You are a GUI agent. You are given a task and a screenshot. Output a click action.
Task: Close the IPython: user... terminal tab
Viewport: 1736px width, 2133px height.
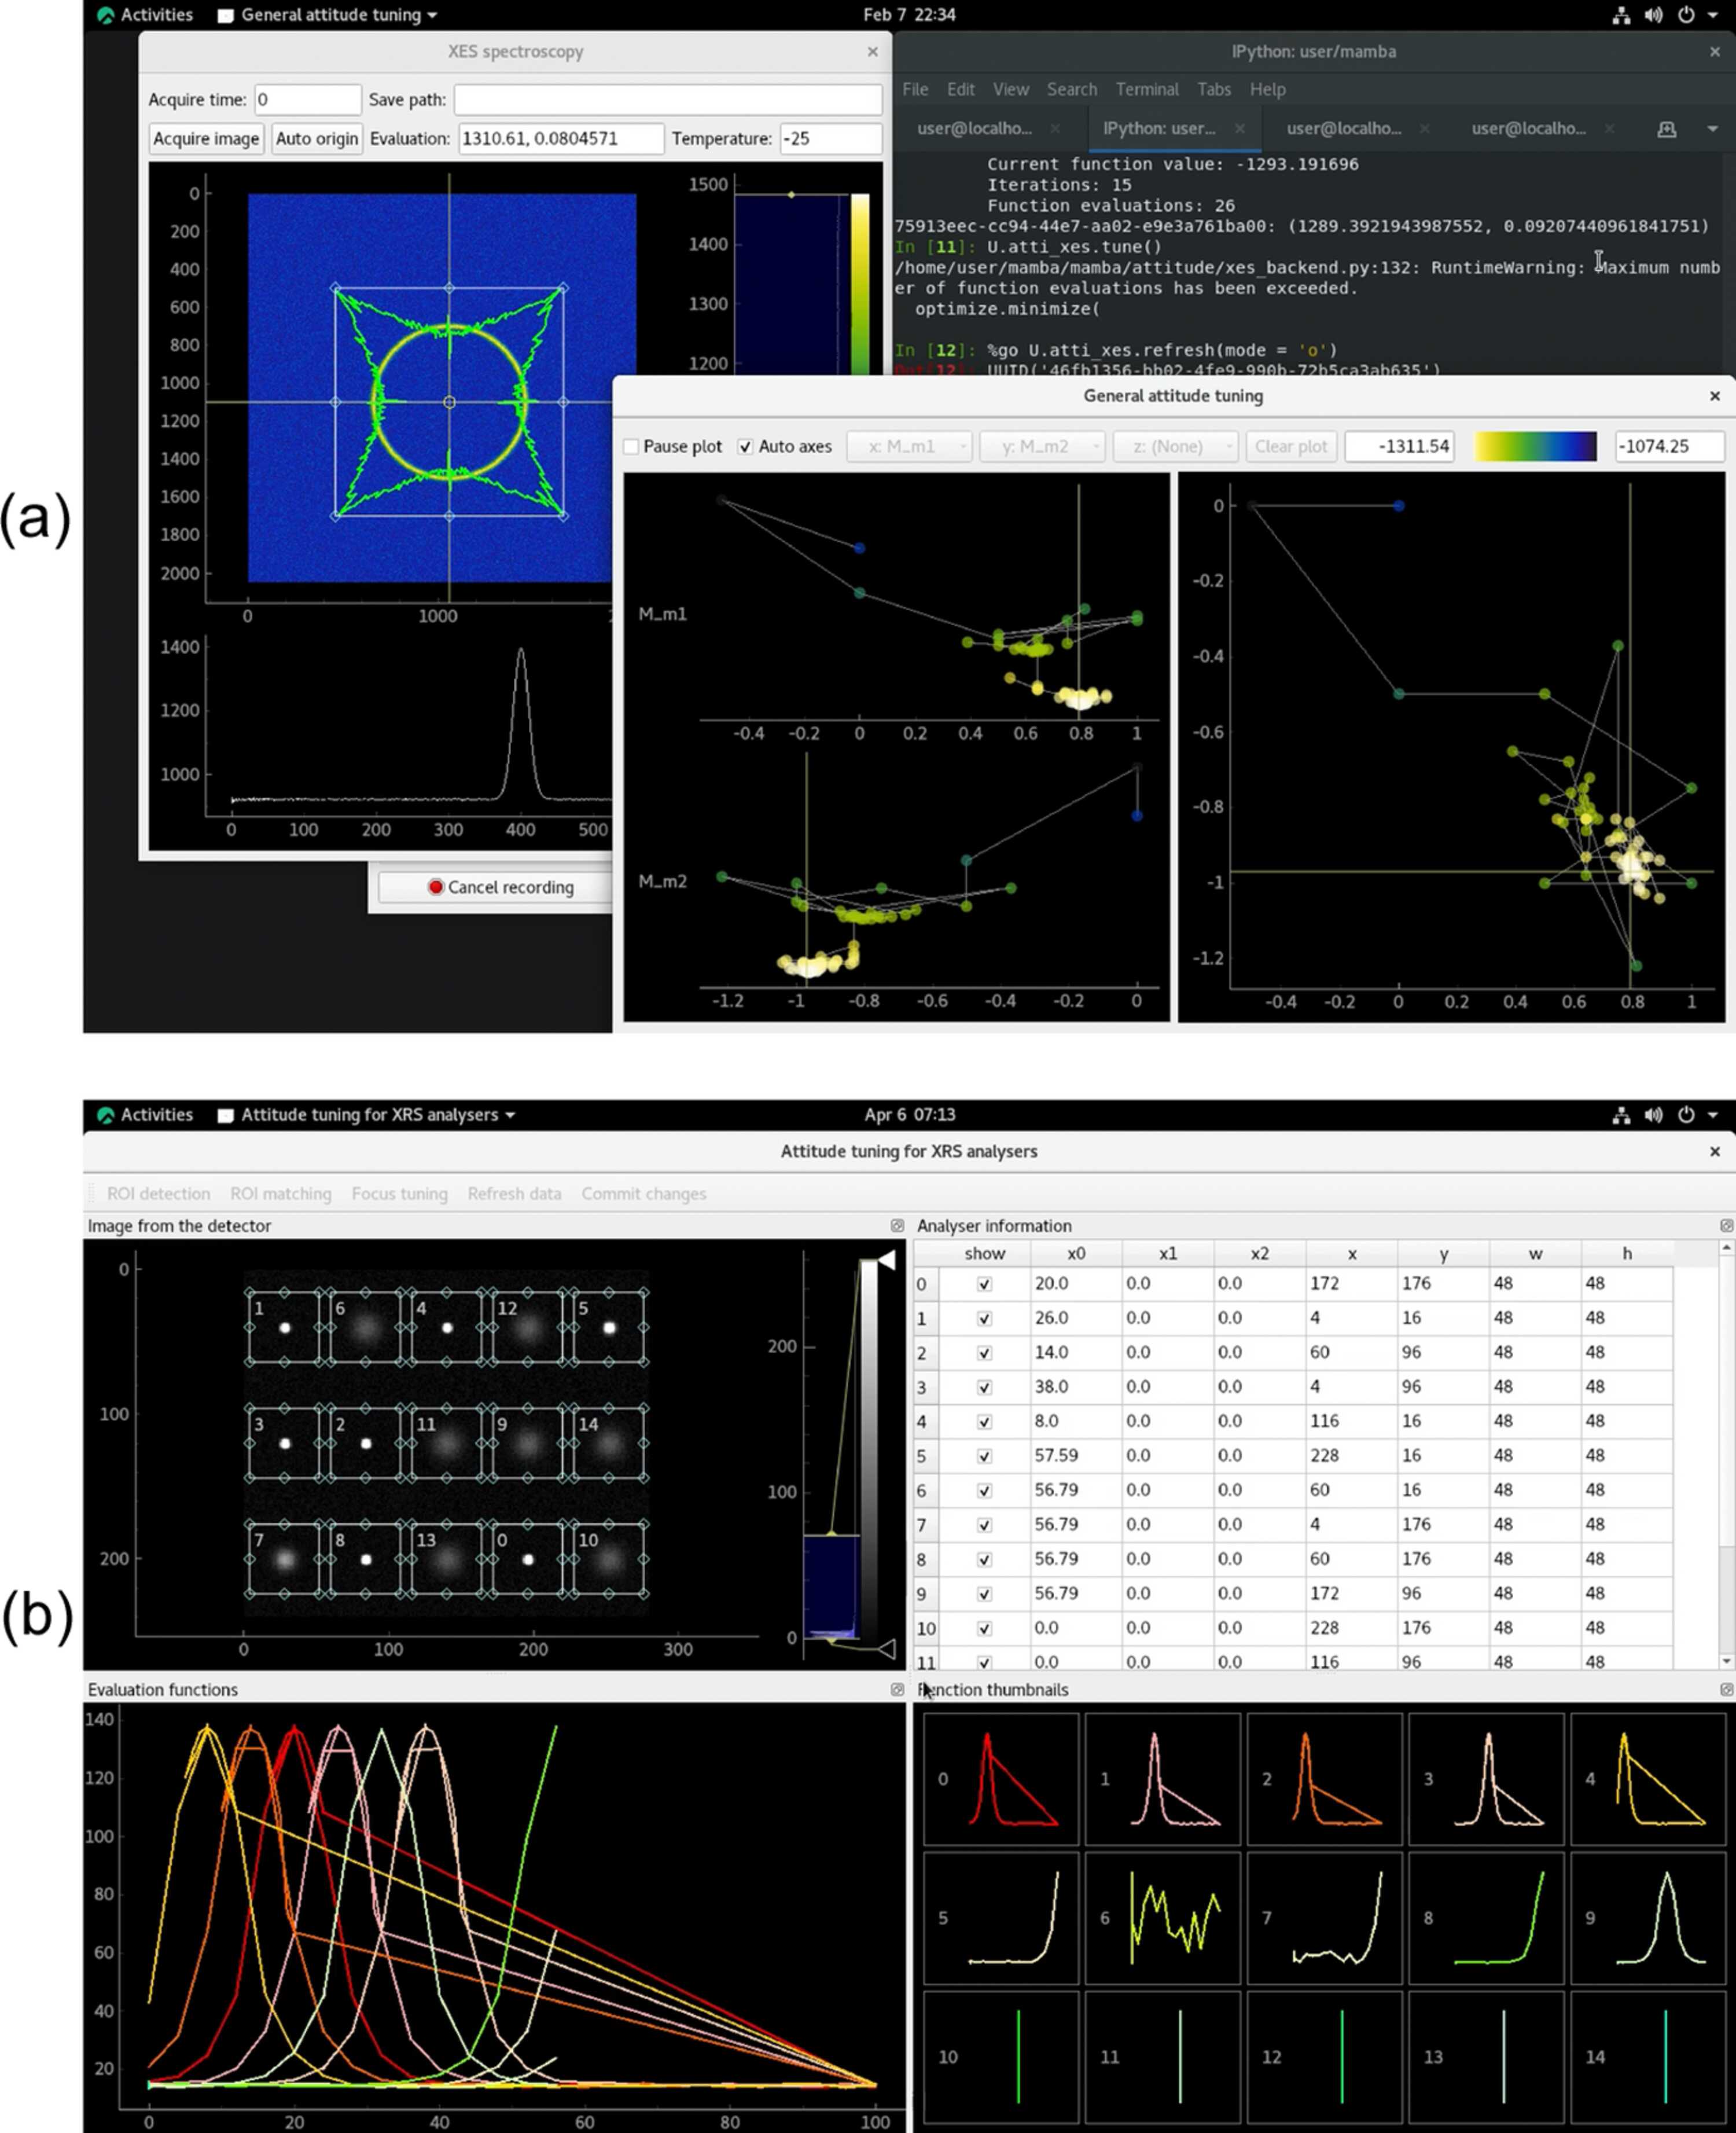point(1240,129)
